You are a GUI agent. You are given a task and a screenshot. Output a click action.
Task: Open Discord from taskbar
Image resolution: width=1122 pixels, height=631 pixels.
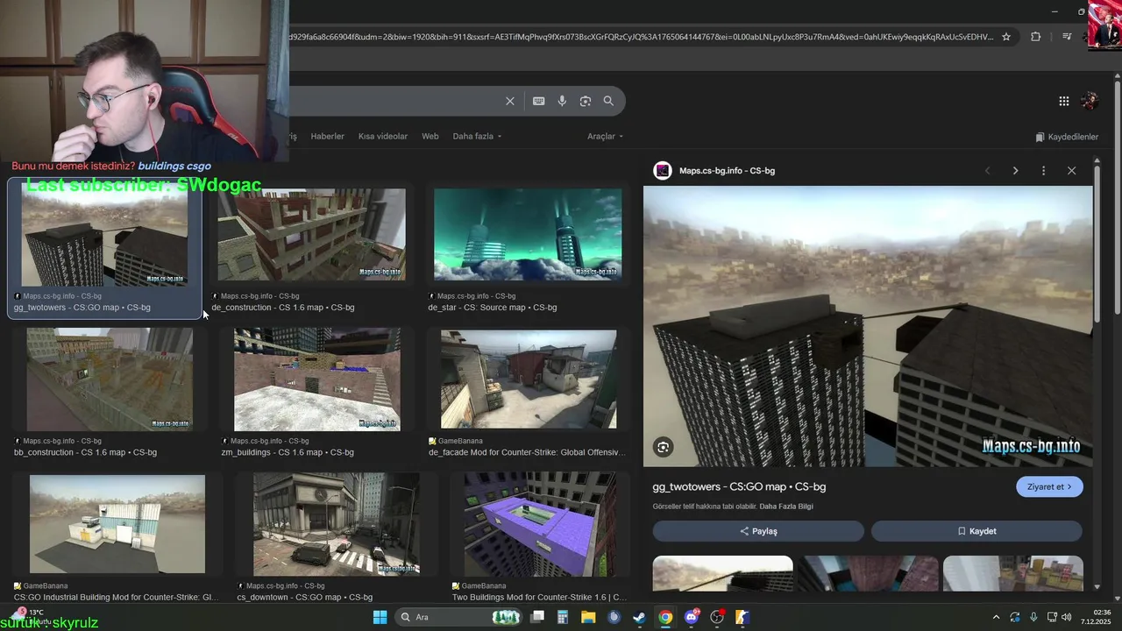click(x=692, y=617)
